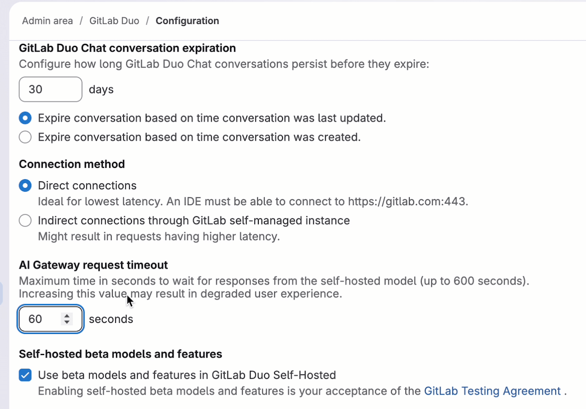The height and width of the screenshot is (409, 586).
Task: Decrement the timeout value with the down stepper arrow
Action: (67, 322)
